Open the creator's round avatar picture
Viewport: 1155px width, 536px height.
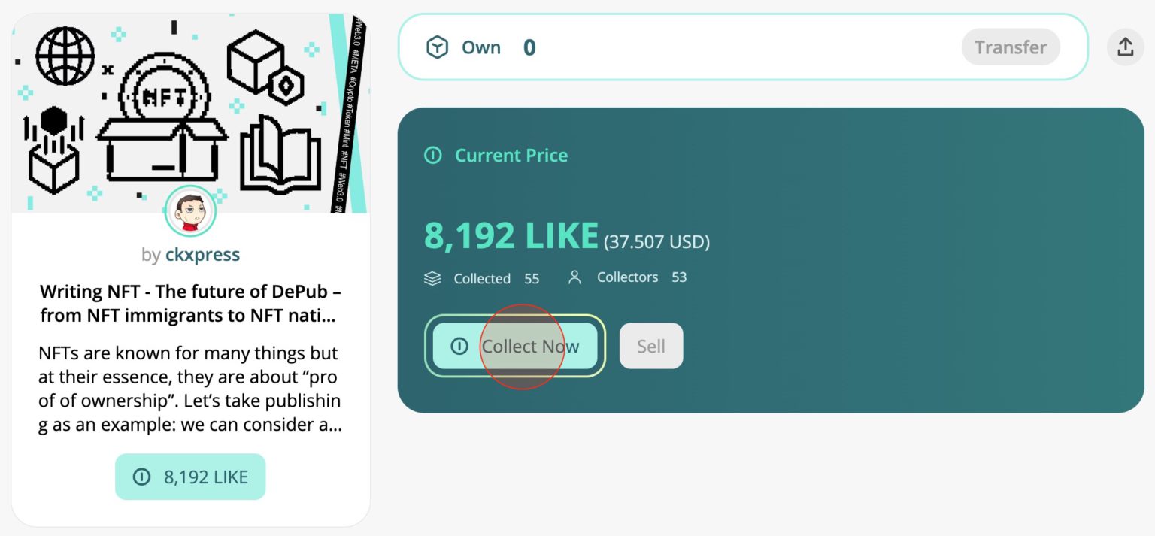(190, 211)
